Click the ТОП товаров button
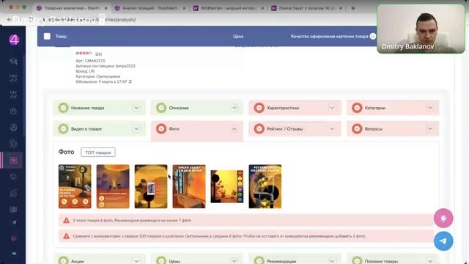The width and height of the screenshot is (469, 264). 98,153
